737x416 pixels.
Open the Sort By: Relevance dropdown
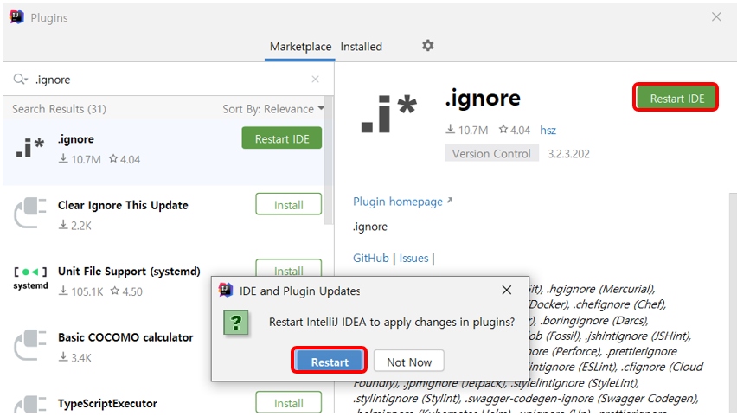point(273,109)
